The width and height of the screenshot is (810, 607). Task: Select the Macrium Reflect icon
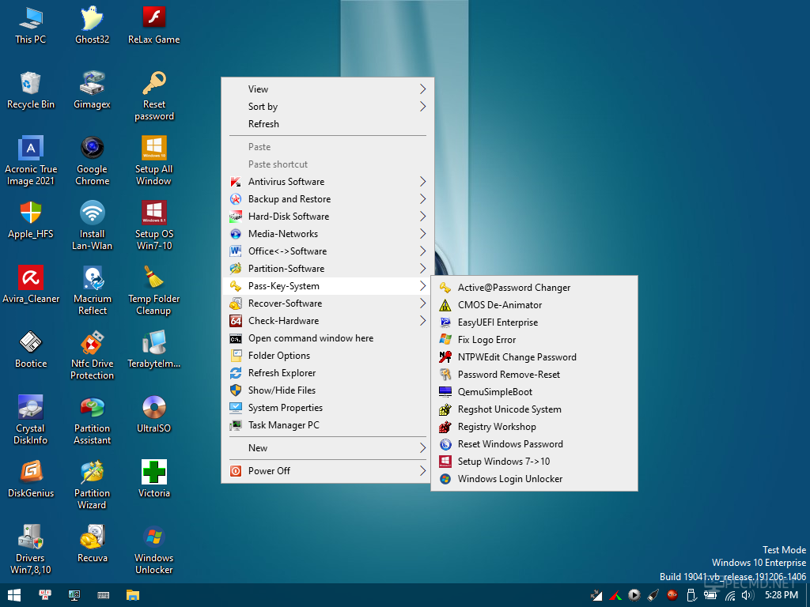[92, 291]
